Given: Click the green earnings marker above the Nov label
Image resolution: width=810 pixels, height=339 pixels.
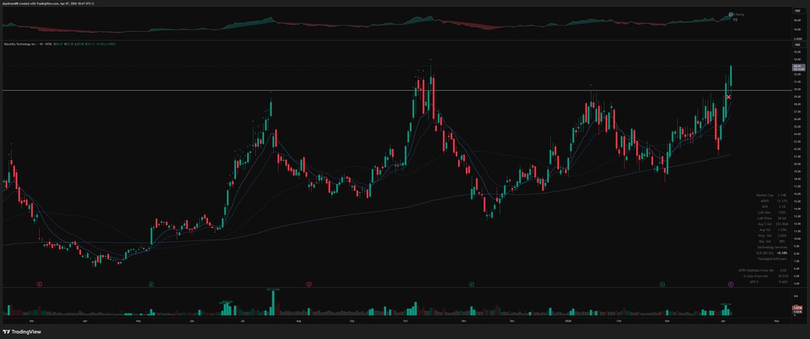Looking at the screenshot, I should pyautogui.click(x=471, y=284).
